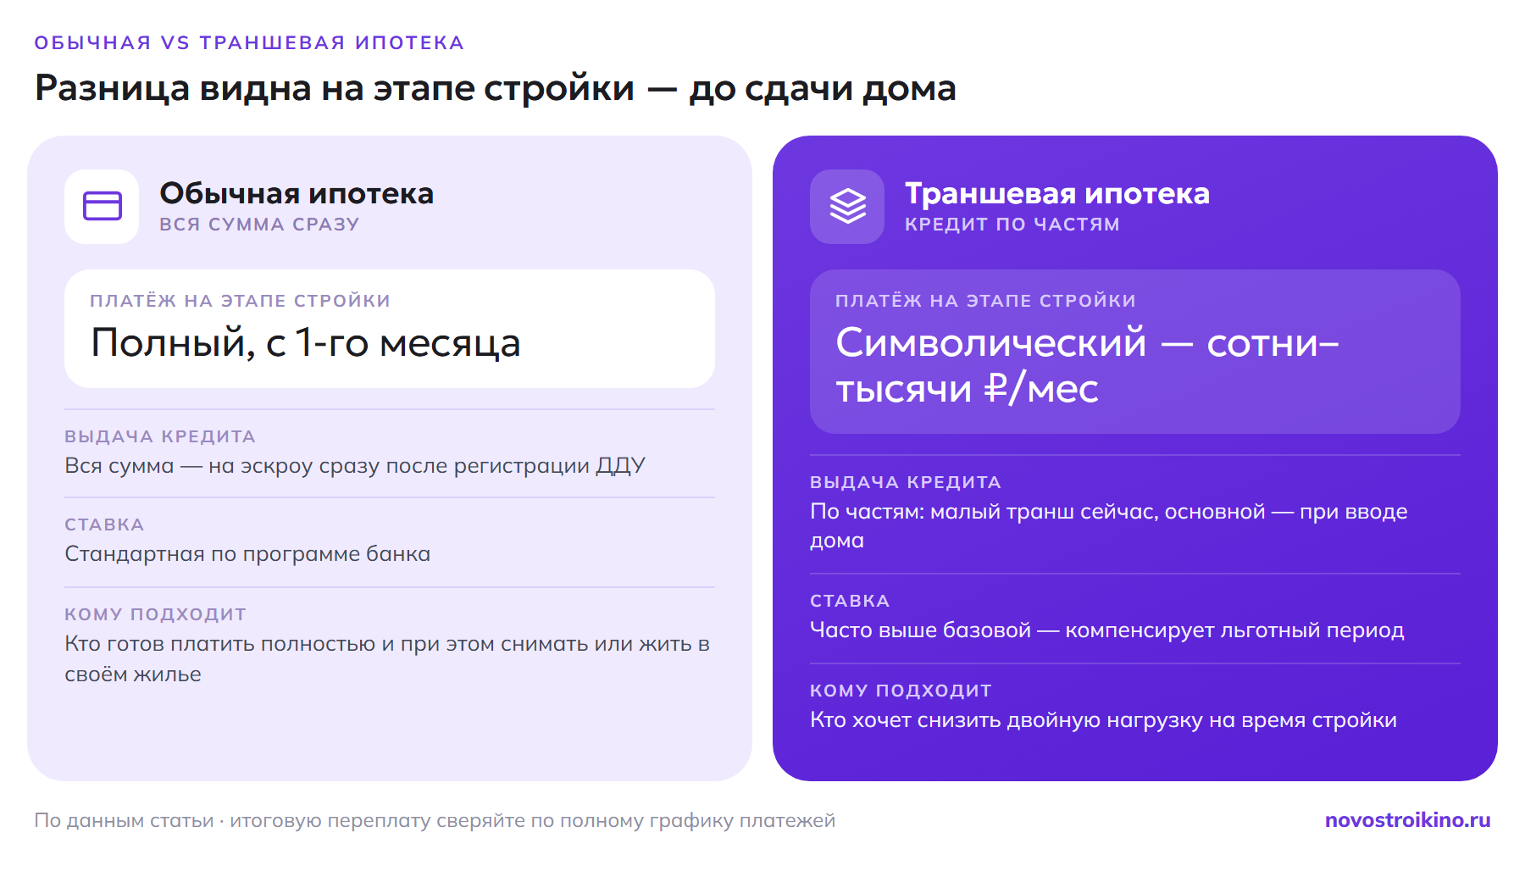
Task: Click the layers icon for Траншевая ипотека
Action: (847, 206)
